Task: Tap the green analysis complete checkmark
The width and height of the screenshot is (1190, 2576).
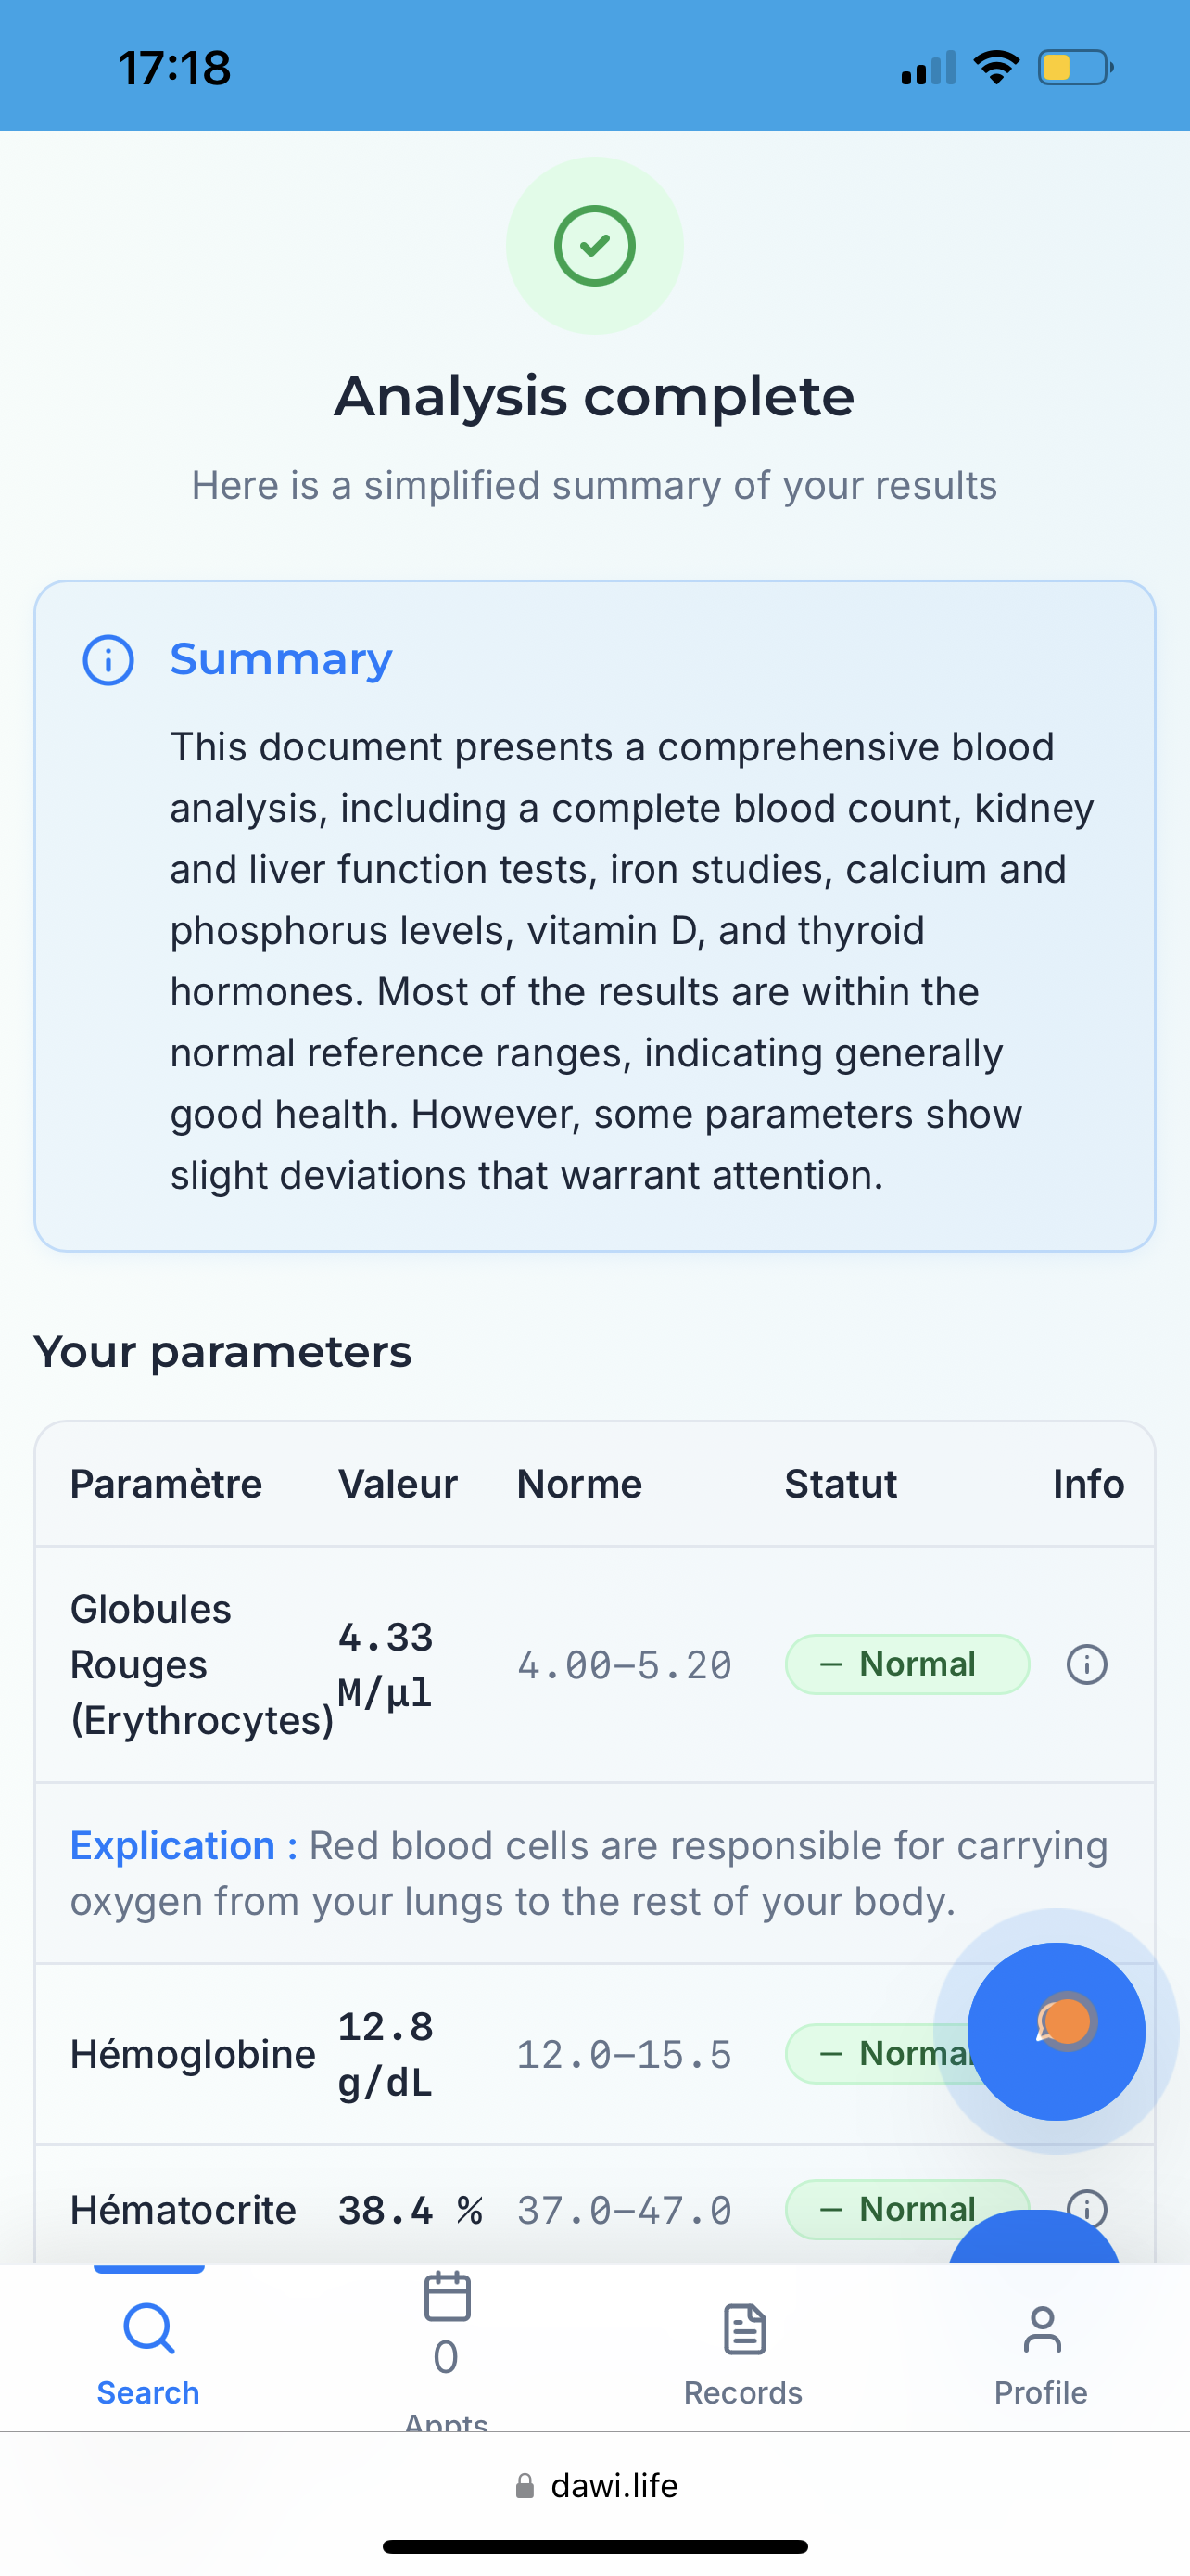Action: tap(594, 246)
